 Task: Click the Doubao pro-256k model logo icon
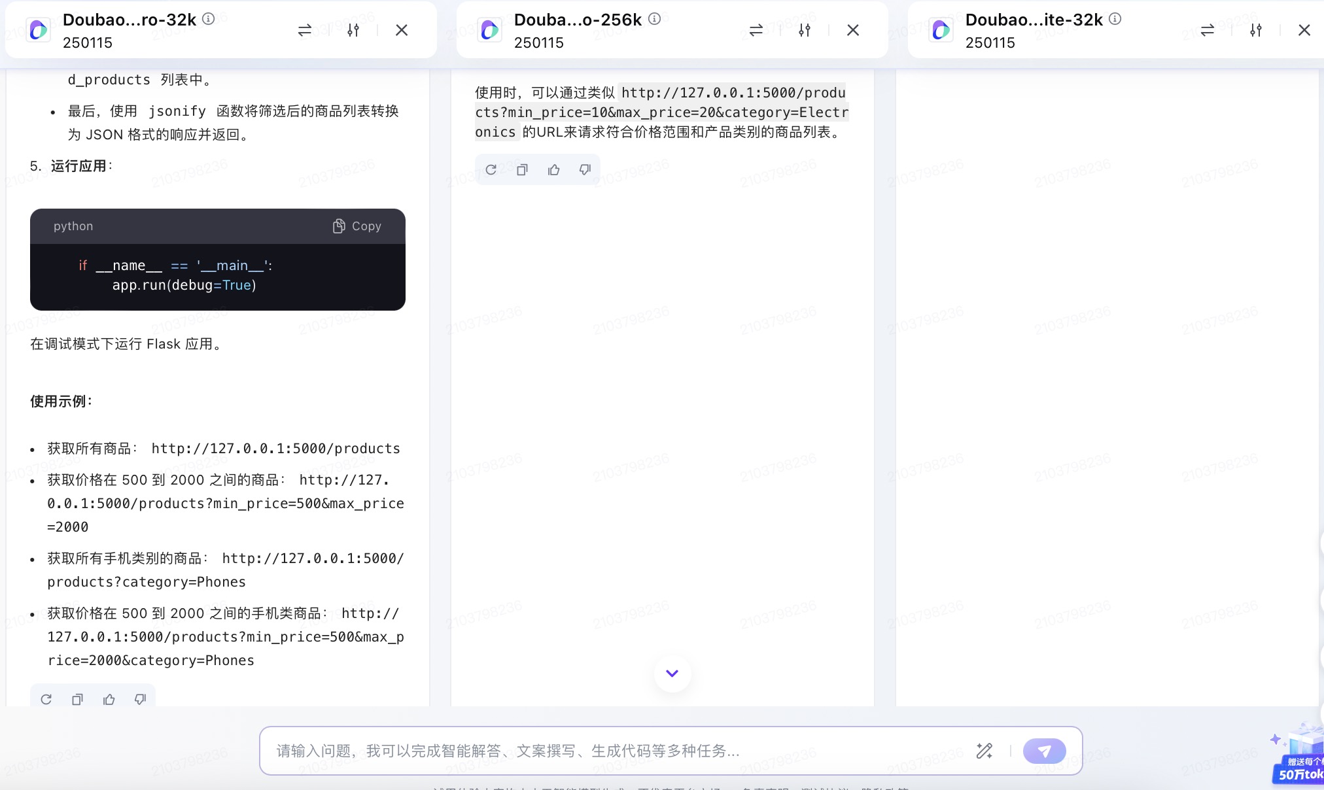click(x=489, y=30)
